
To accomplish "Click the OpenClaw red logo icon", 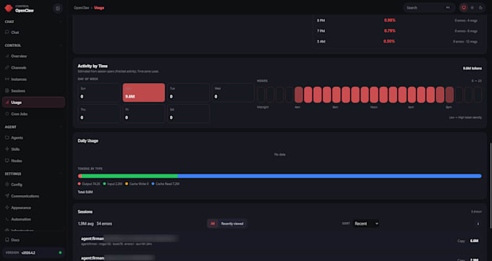I will pyautogui.click(x=9, y=8).
